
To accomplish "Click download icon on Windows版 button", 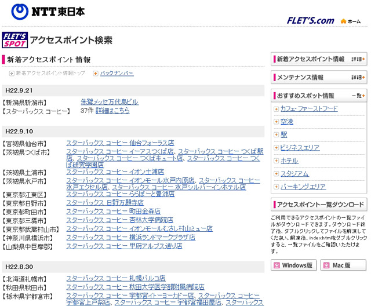I will point(277,265).
